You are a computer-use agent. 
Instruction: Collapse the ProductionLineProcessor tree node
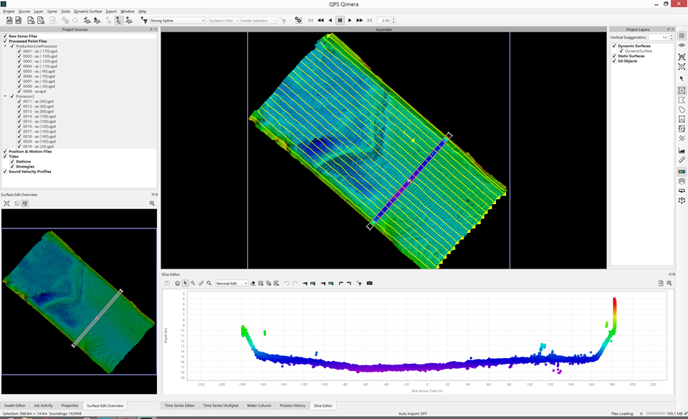coord(5,46)
